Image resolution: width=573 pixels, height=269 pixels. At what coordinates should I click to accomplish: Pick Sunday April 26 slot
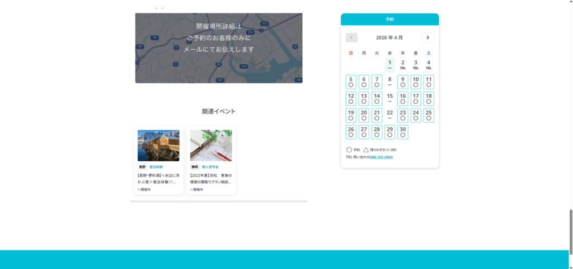point(351,132)
